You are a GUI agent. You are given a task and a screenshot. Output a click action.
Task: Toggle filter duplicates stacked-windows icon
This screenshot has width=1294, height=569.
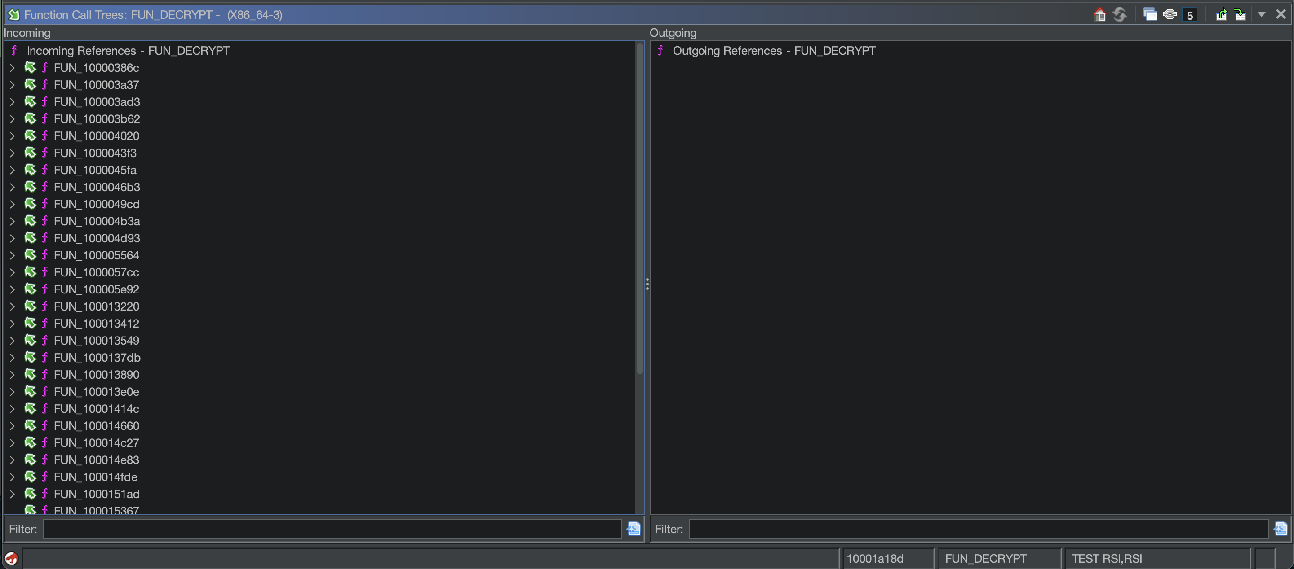(x=1150, y=14)
